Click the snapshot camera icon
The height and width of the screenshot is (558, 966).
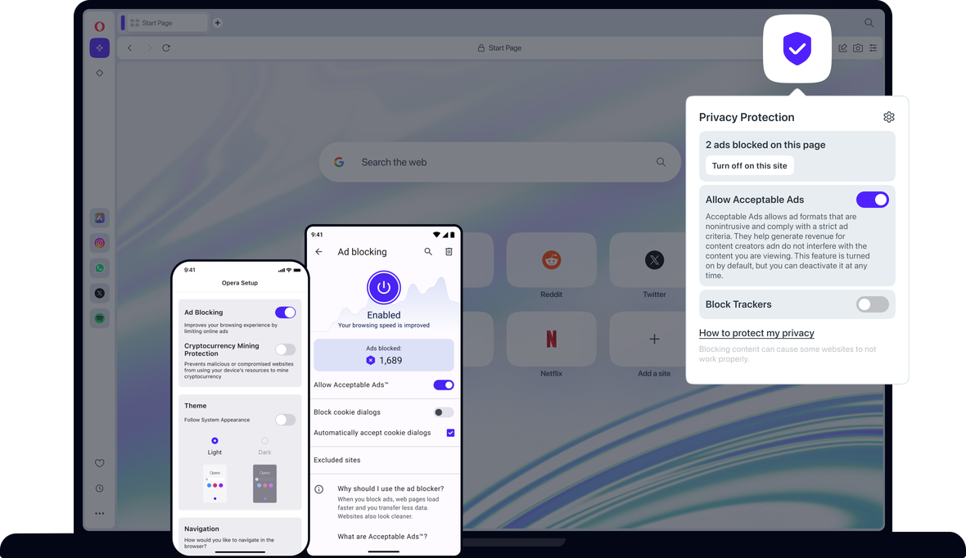pos(858,48)
